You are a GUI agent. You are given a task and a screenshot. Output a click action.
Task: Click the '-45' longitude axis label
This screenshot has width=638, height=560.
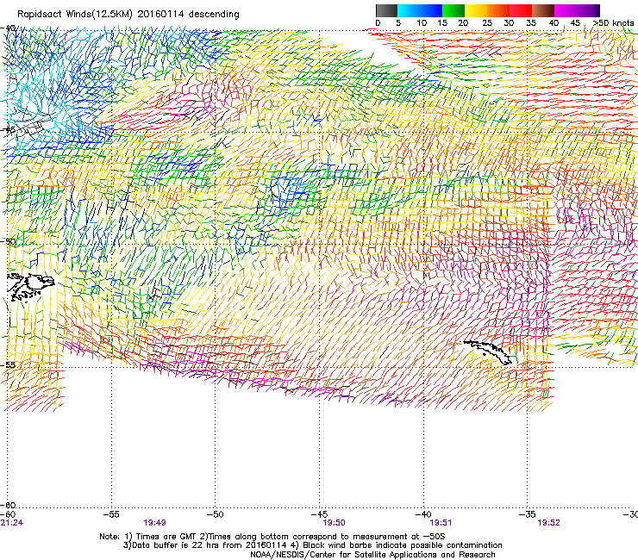319,514
